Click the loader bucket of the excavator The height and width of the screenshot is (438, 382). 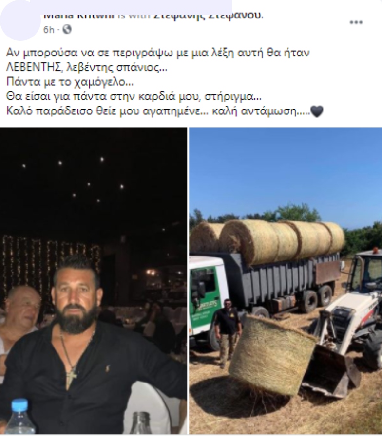tap(330, 371)
